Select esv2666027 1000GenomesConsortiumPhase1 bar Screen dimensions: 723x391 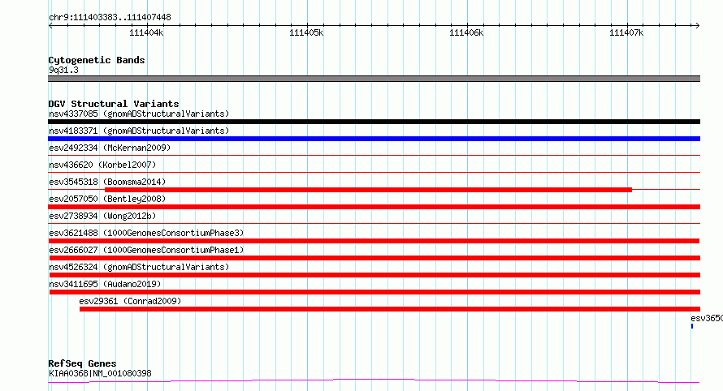click(374, 258)
